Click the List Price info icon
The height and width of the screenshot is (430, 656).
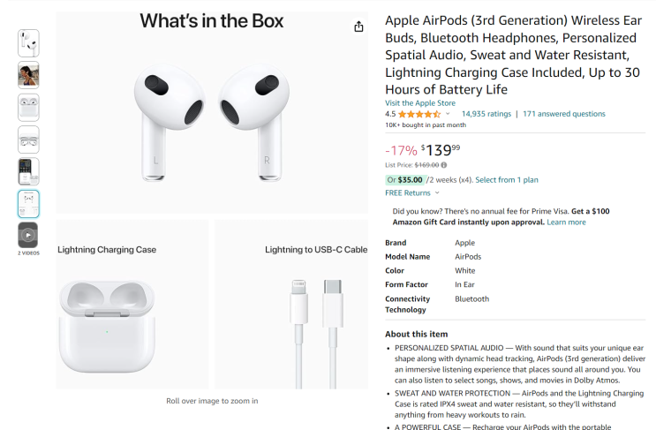(x=443, y=164)
